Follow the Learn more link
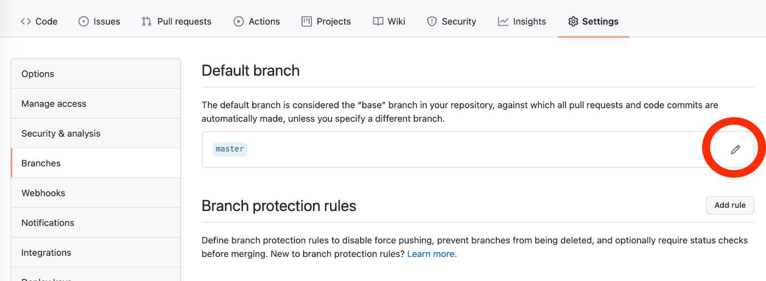 432,254
